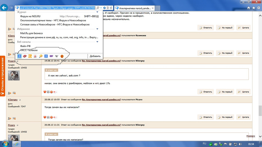
Task: Click the compatibility view icon in address bar
Action: tap(108, 8)
